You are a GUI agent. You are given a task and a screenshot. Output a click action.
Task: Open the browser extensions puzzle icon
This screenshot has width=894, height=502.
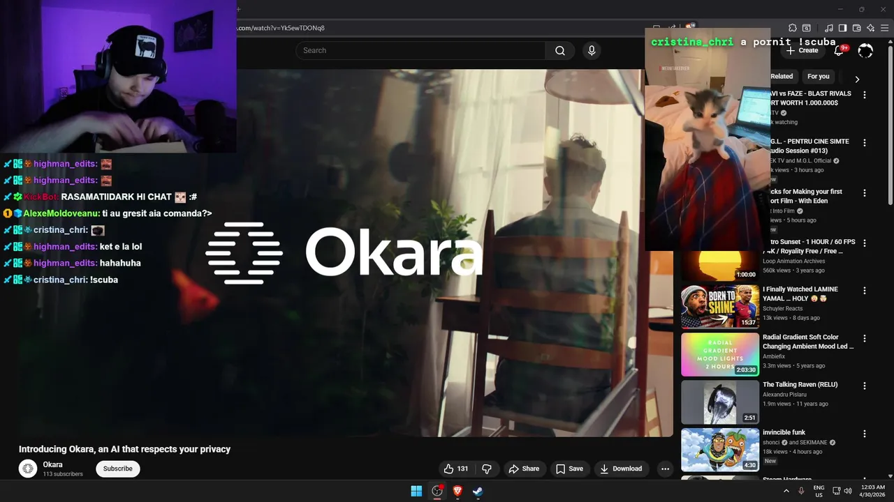[x=793, y=28]
